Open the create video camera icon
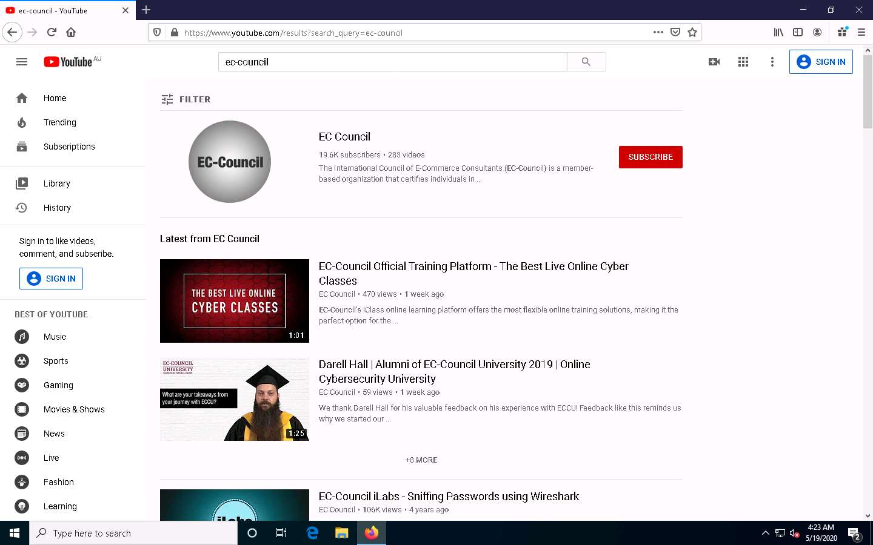The width and height of the screenshot is (873, 545). click(714, 62)
